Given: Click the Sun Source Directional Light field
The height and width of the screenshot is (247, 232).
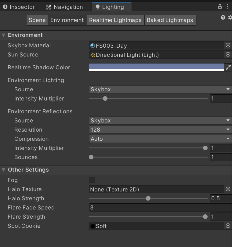Looking at the screenshot, I should click(156, 55).
